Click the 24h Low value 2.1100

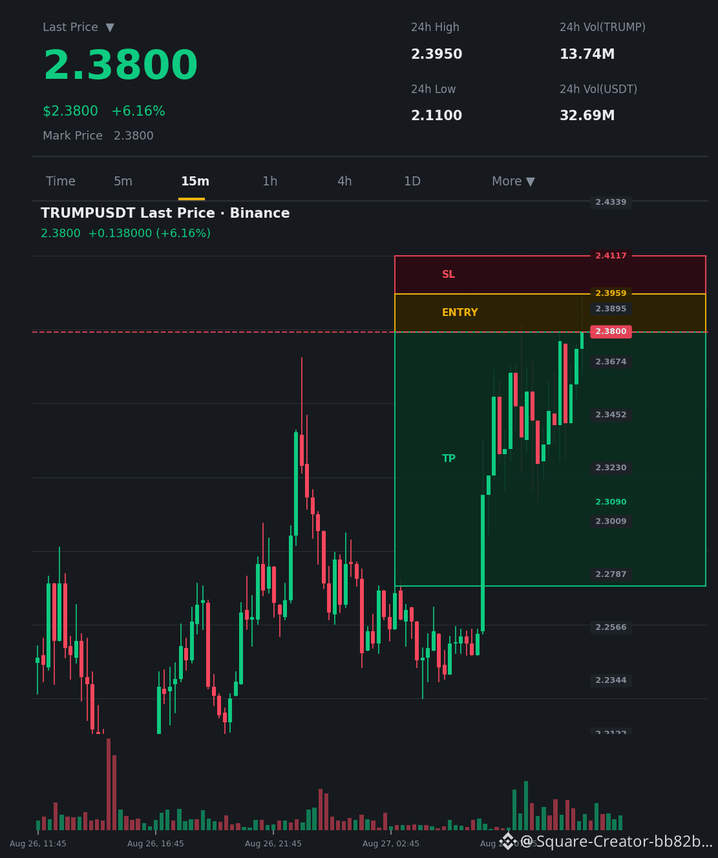point(437,116)
